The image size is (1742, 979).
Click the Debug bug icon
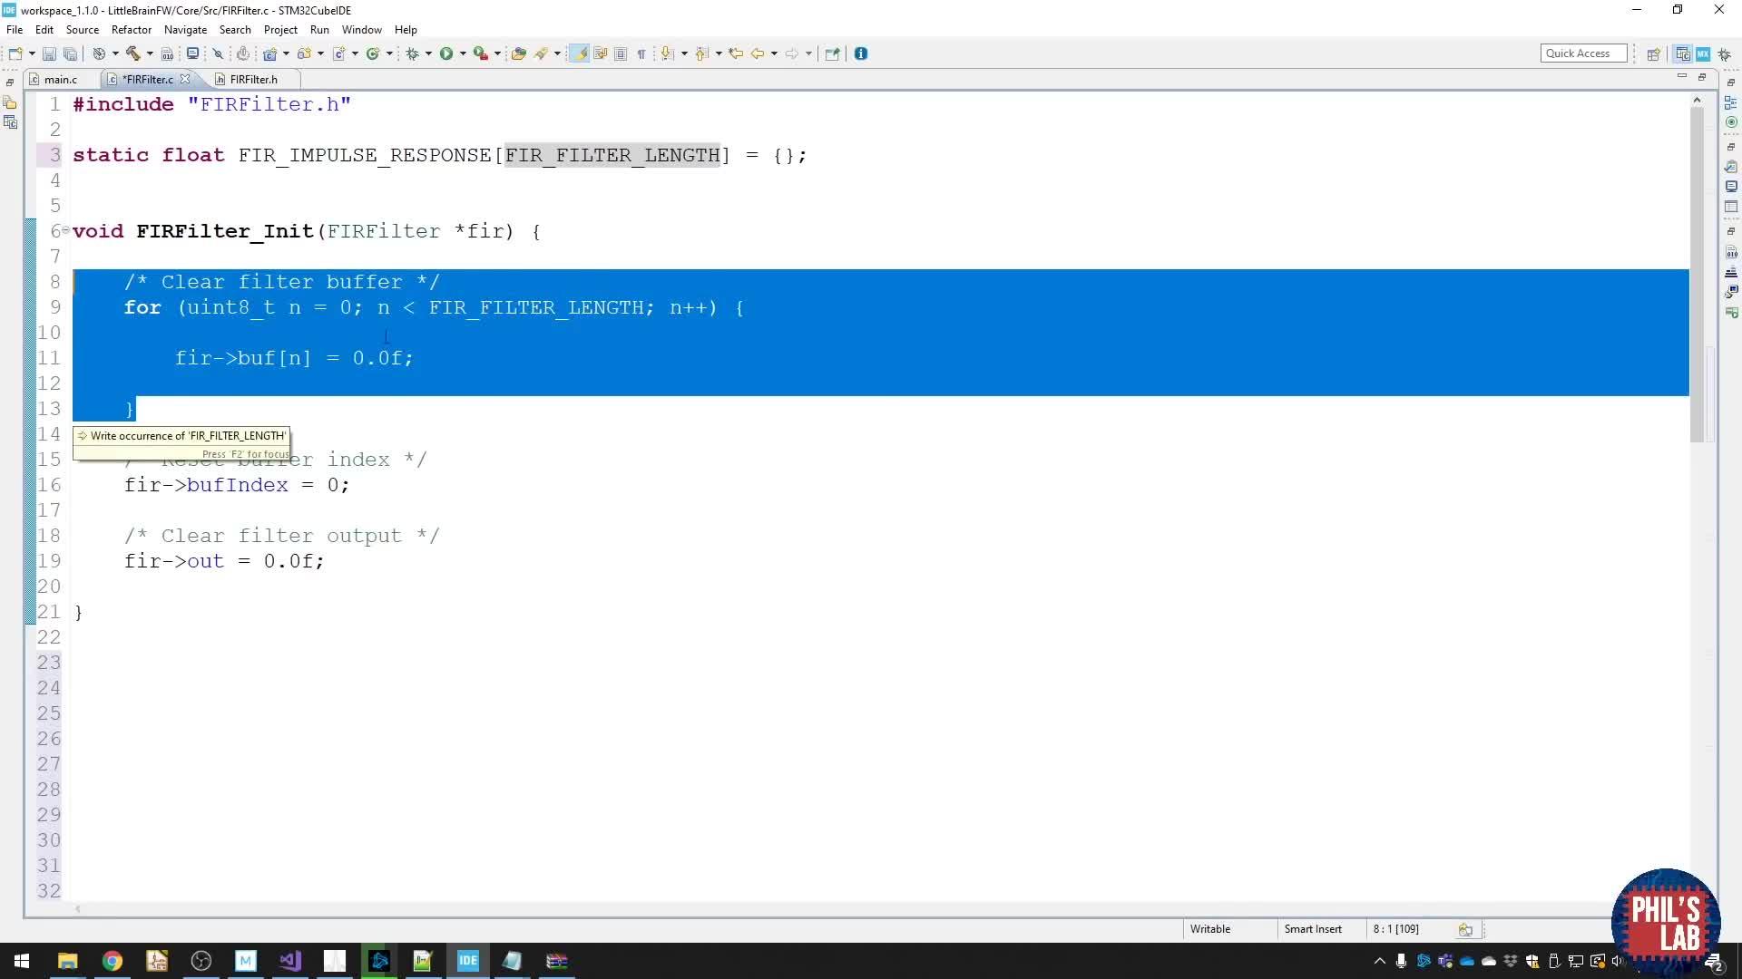[x=412, y=53]
